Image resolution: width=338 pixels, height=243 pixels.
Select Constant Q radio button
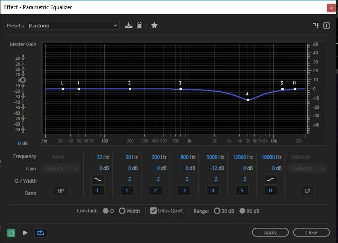tap(106, 211)
